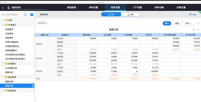Select 公司预算分析 in the sidebar
201x102 pixels.
point(11,68)
